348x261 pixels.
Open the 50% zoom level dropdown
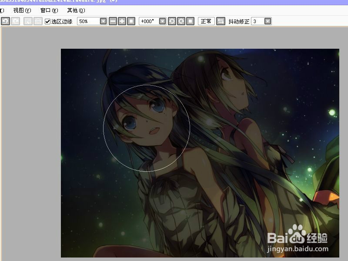tap(103, 21)
